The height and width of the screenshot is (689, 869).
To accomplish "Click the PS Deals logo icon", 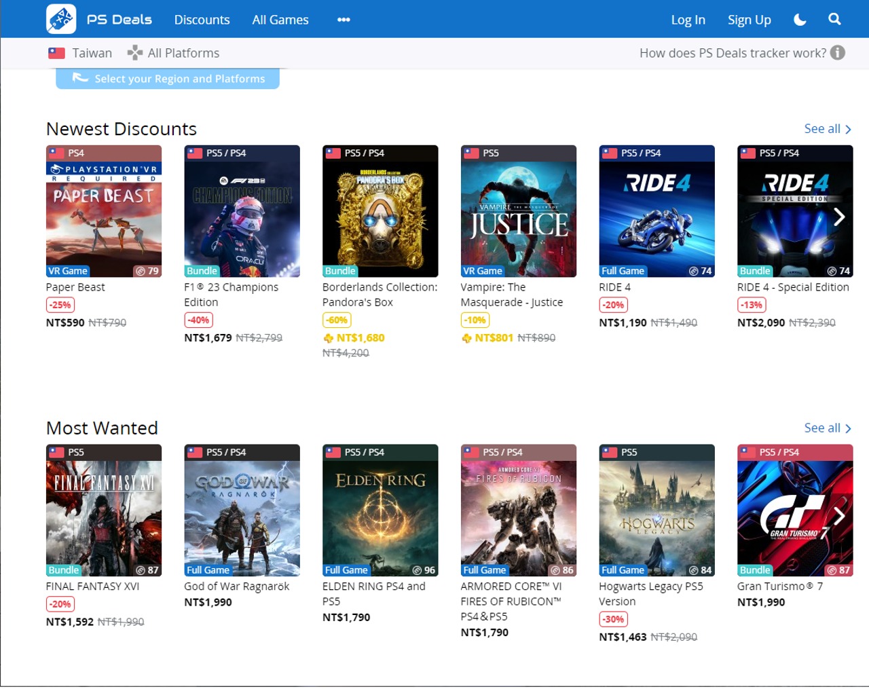I will tap(61, 19).
